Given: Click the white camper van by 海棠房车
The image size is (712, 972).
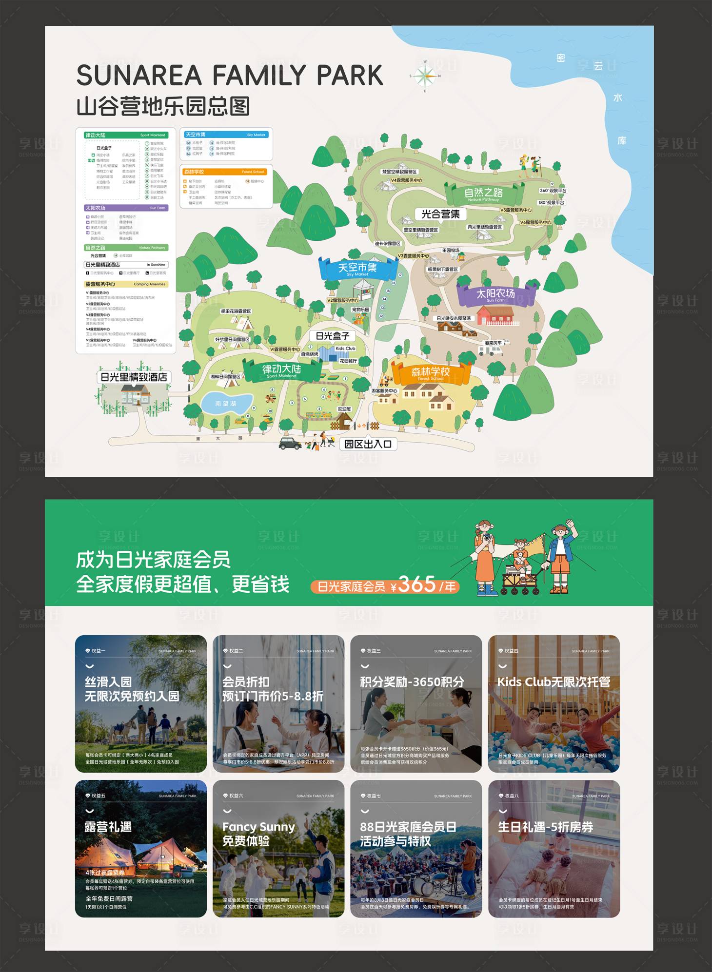Looking at the screenshot, I should coord(491,350).
